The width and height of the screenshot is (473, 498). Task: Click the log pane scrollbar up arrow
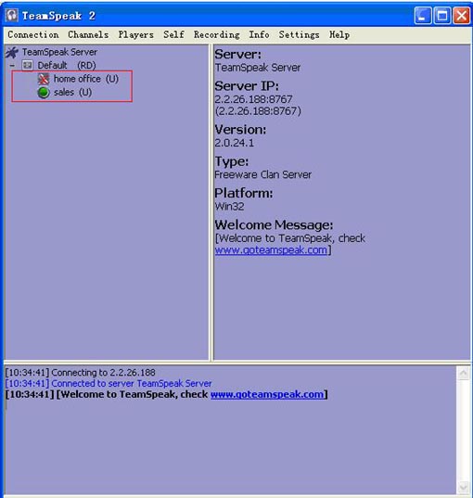[464, 373]
